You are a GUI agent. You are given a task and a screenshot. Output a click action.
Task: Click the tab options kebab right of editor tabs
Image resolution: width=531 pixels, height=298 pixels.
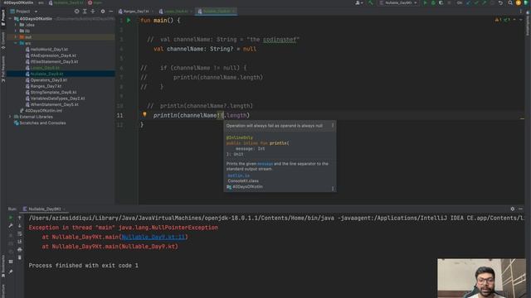tap(521, 11)
